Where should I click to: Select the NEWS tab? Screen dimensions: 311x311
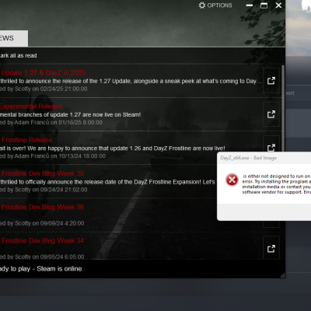pos(14,38)
